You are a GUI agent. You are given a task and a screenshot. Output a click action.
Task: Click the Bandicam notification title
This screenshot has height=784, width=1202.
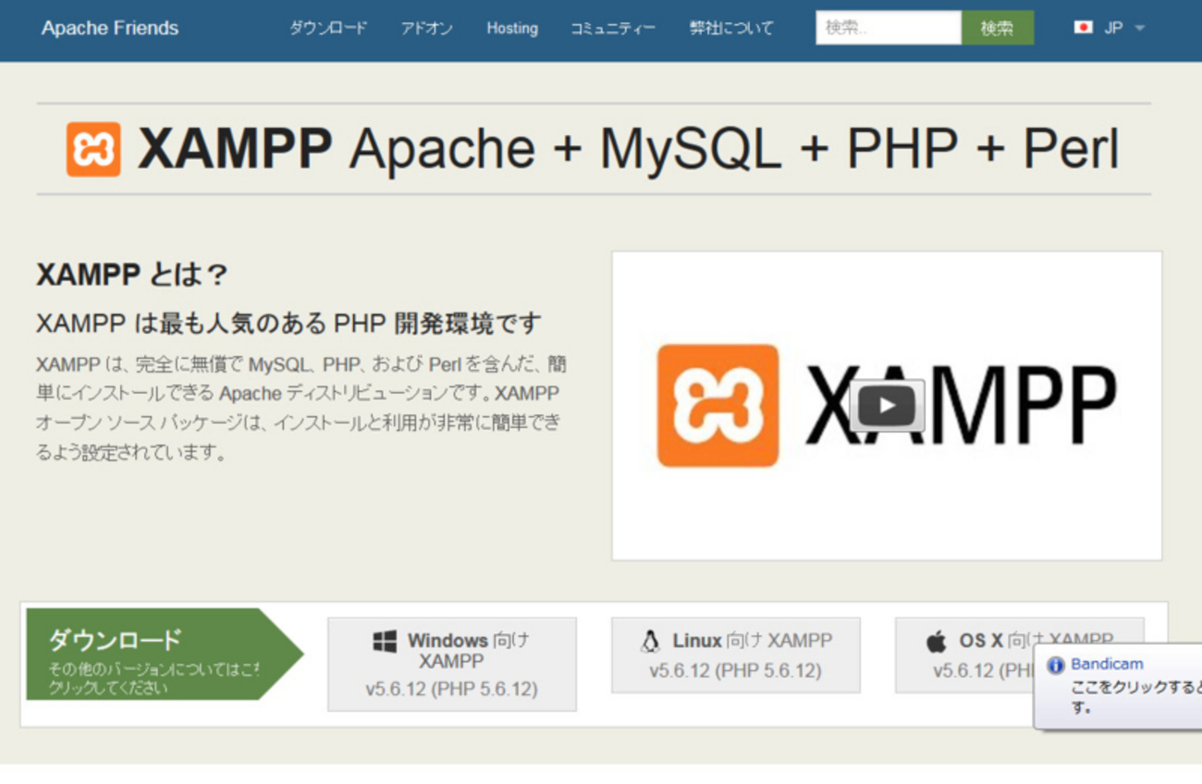tap(1107, 664)
